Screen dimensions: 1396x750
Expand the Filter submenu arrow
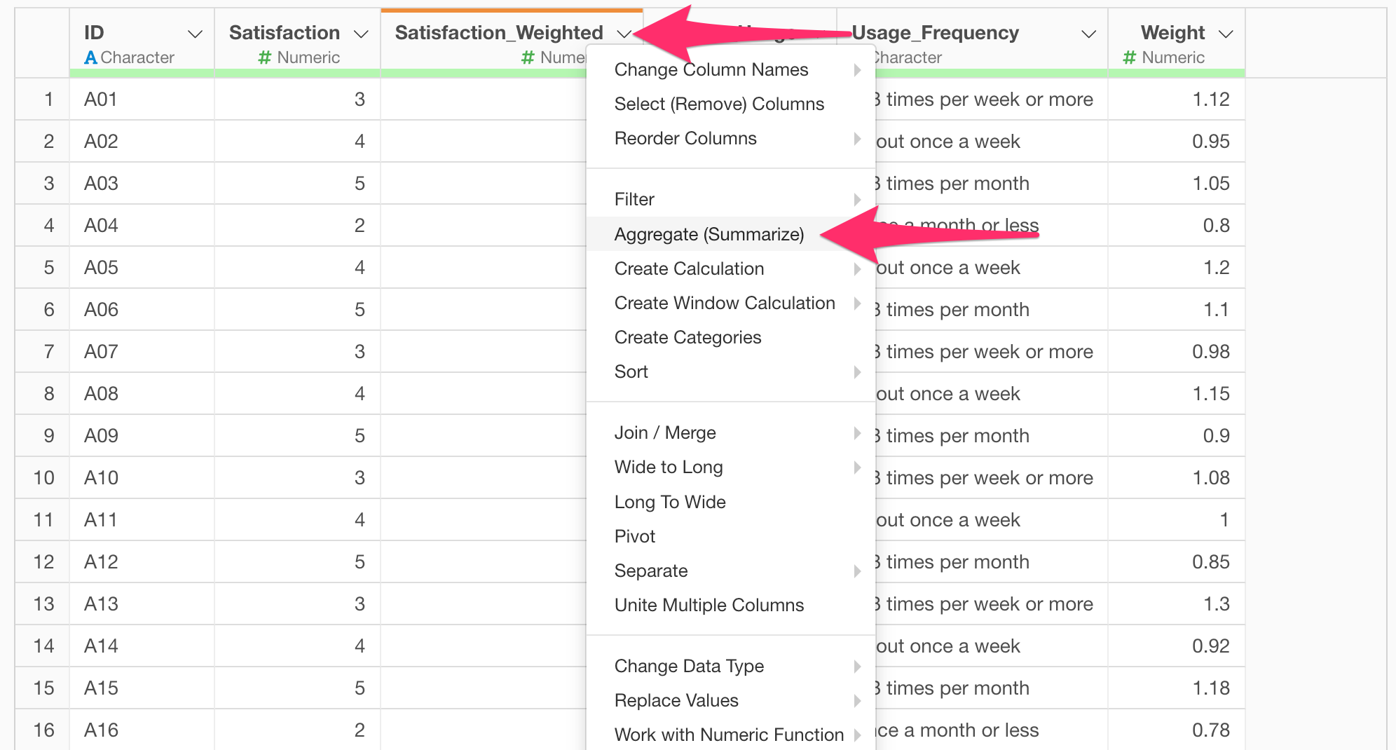[x=857, y=199]
